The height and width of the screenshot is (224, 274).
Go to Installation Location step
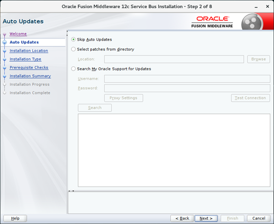click(x=29, y=50)
